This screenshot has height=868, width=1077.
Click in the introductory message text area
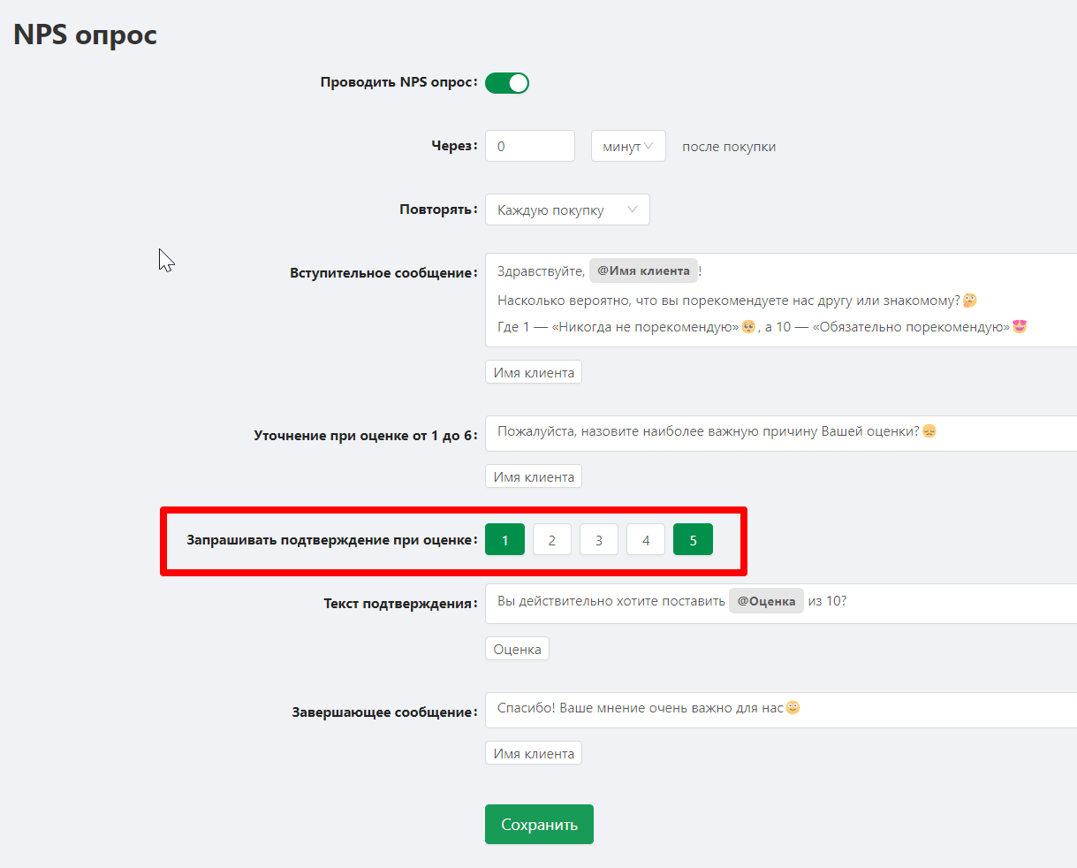click(781, 300)
